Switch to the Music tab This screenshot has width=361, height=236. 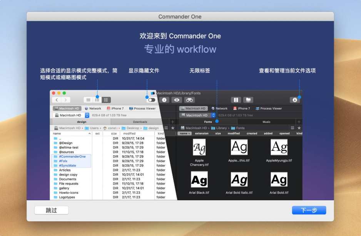266,122
